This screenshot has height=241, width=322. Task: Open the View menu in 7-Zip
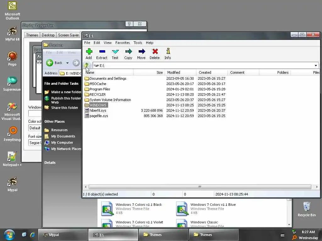tap(108, 43)
